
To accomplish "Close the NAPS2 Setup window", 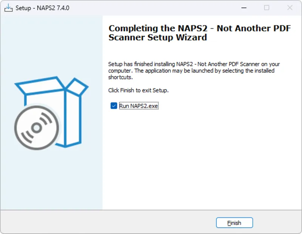I will pos(290,8).
